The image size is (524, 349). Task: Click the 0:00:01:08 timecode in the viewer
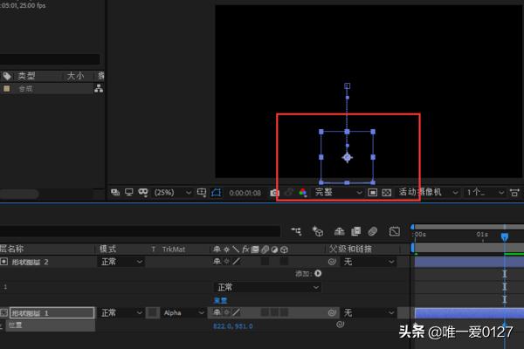245,193
